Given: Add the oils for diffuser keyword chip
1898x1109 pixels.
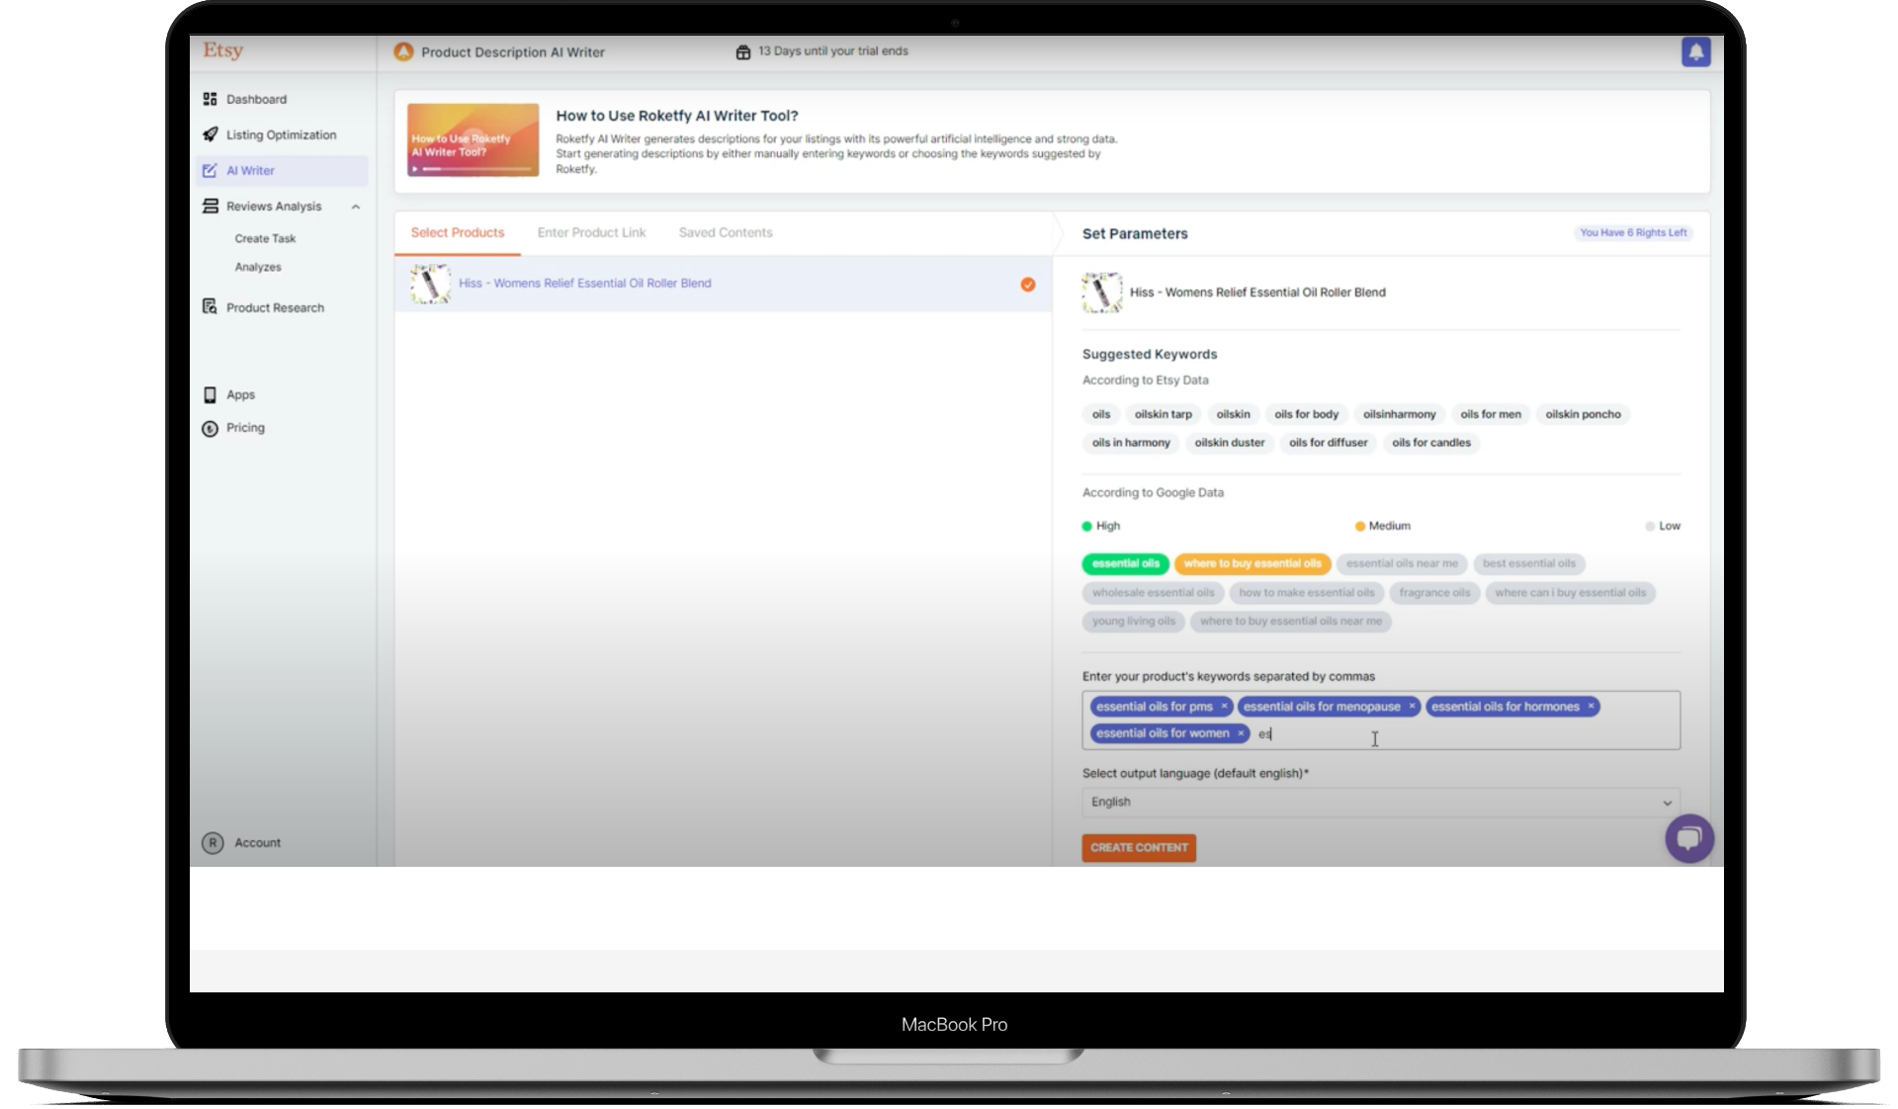Looking at the screenshot, I should [1329, 443].
